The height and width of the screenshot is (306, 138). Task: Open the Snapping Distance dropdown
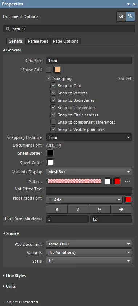[89, 137]
